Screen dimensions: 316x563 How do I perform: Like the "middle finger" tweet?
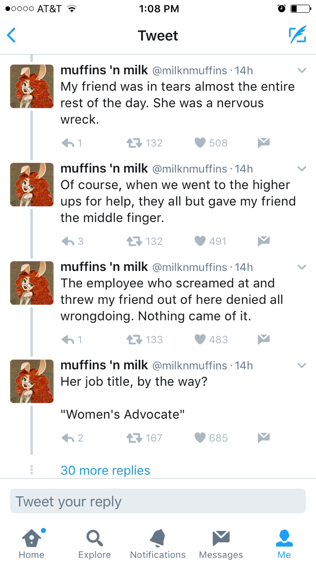[200, 241]
